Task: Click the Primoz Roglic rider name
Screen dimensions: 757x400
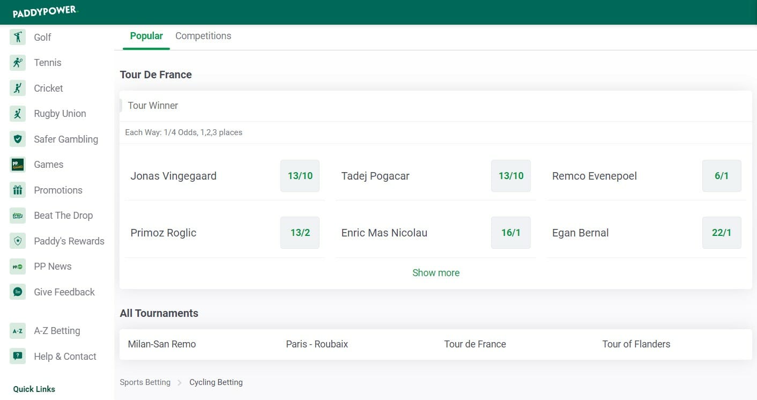Action: (164, 233)
